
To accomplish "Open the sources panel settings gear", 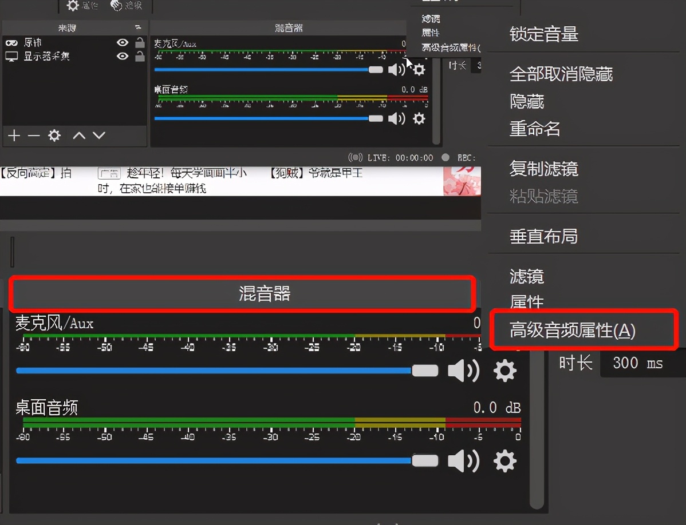I will click(x=53, y=136).
